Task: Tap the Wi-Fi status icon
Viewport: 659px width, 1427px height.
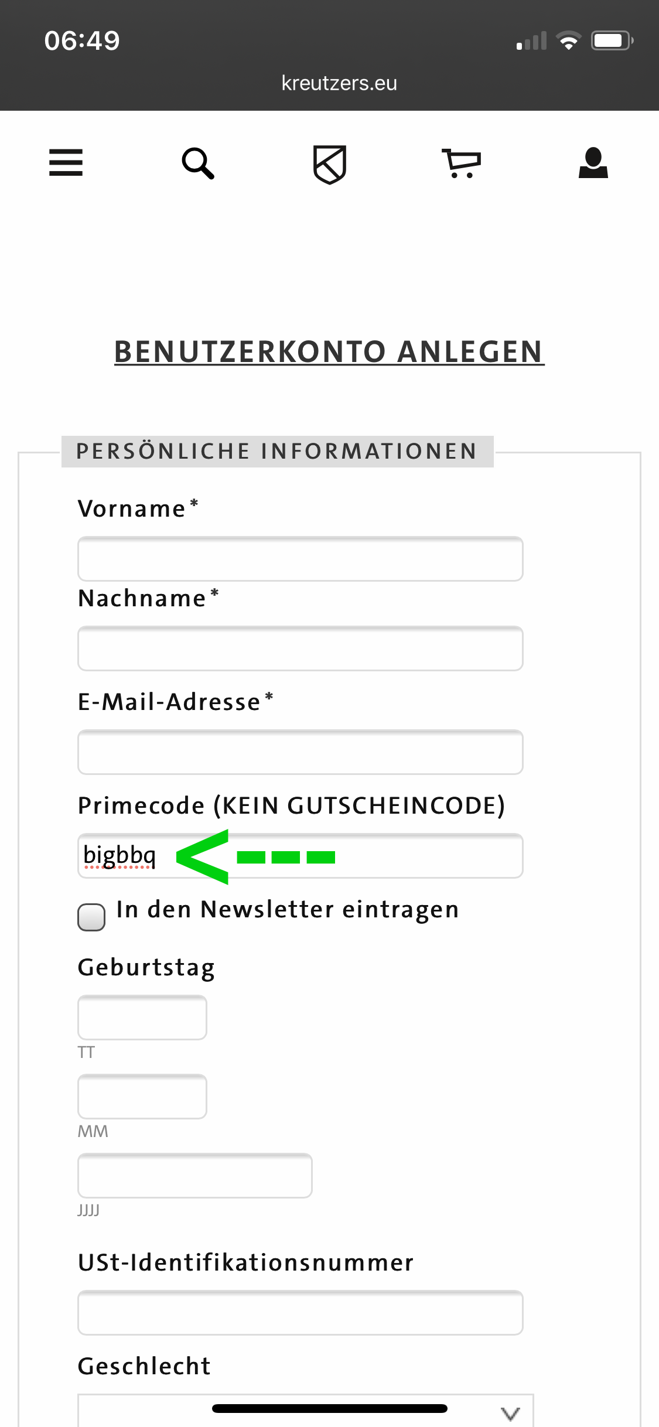Action: 568,40
